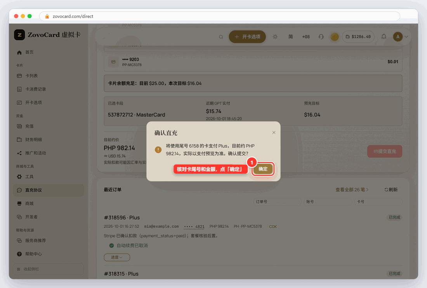427x288 pixels.
Task: Select 直充协议 in the sidebar
Action: pyautogui.click(x=49, y=190)
